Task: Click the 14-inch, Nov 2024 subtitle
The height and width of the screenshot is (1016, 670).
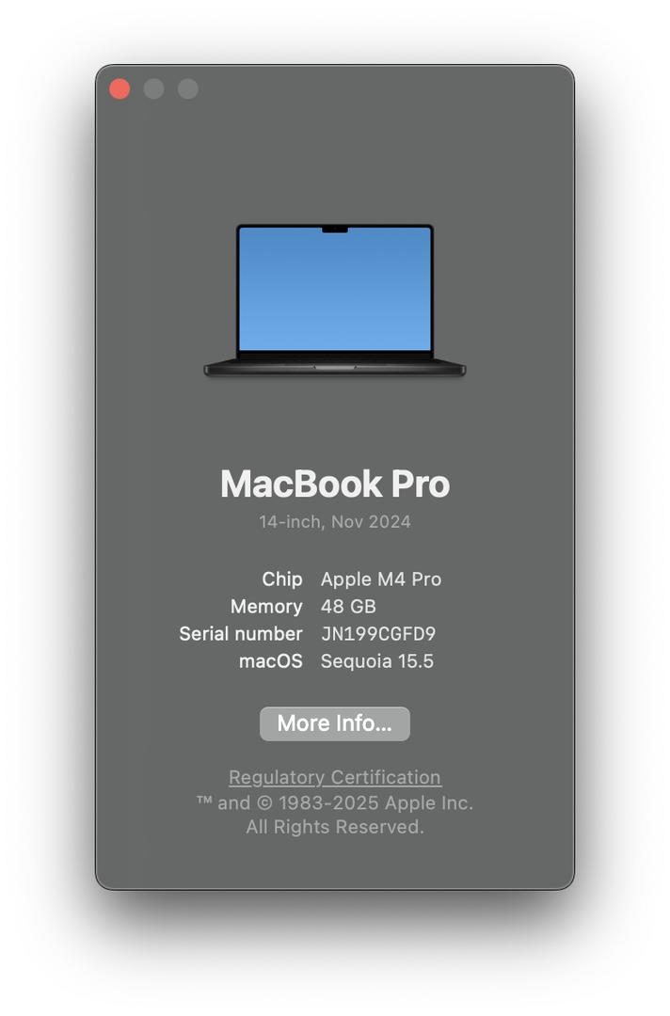Action: 335,521
